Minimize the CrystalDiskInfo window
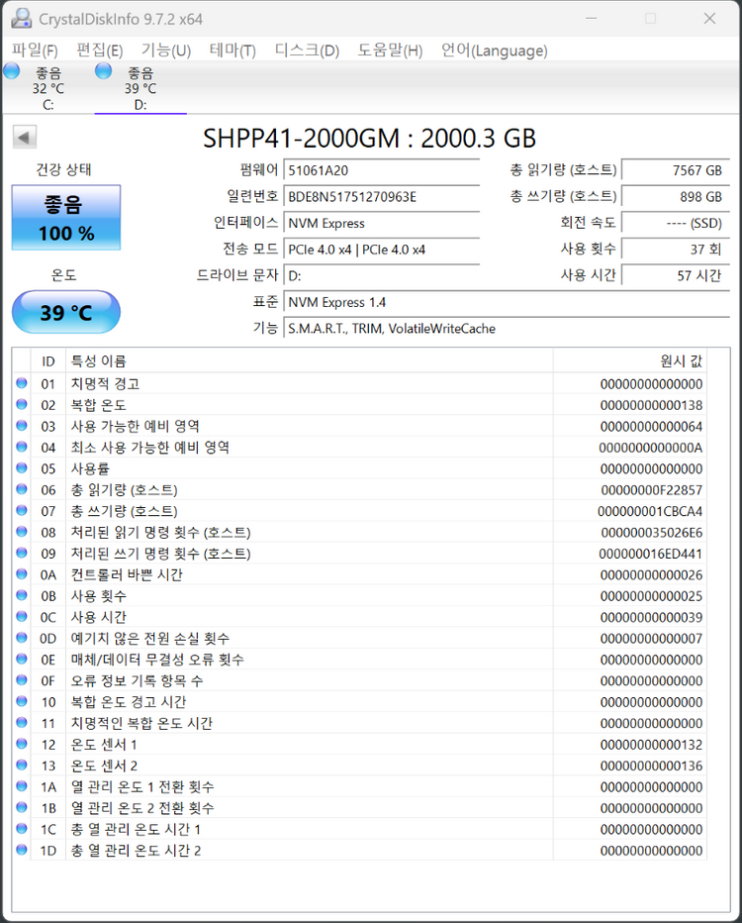 tap(592, 18)
